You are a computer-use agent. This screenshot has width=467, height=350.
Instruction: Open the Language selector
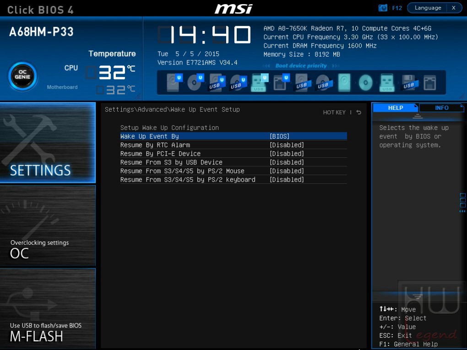(428, 8)
